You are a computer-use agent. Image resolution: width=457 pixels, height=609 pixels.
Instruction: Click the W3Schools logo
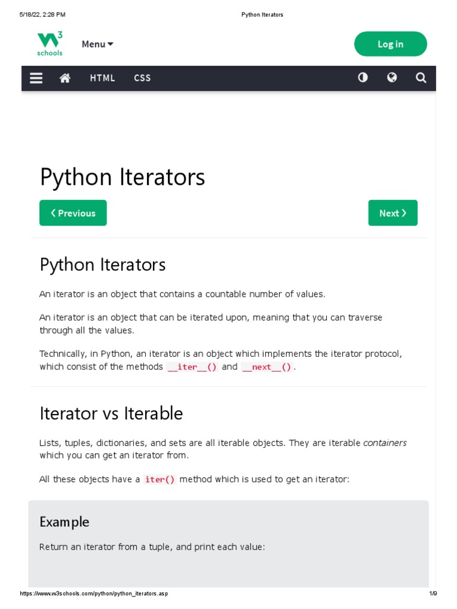click(50, 44)
